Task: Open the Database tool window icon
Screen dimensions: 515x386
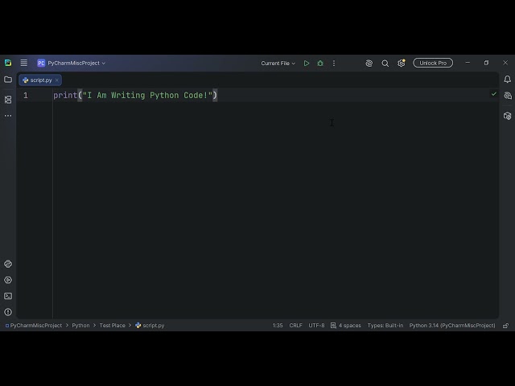Action: click(x=508, y=116)
